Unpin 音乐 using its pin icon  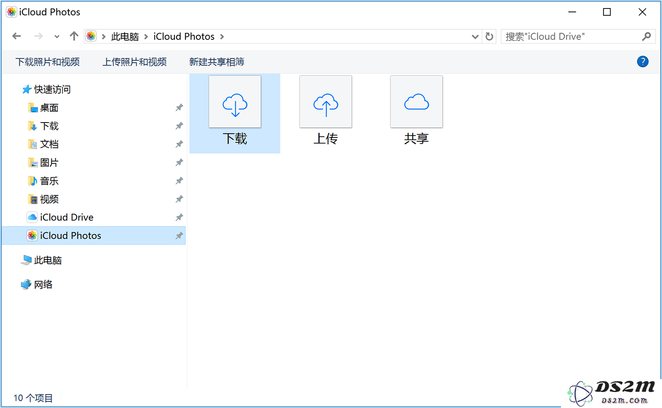point(179,181)
